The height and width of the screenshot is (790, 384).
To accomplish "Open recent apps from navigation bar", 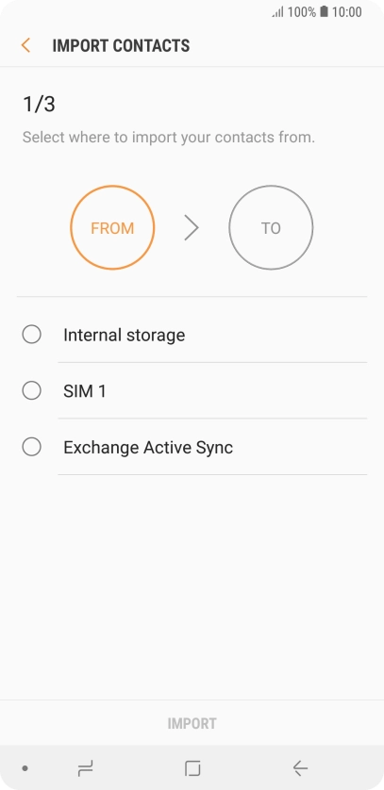I will click(x=86, y=768).
